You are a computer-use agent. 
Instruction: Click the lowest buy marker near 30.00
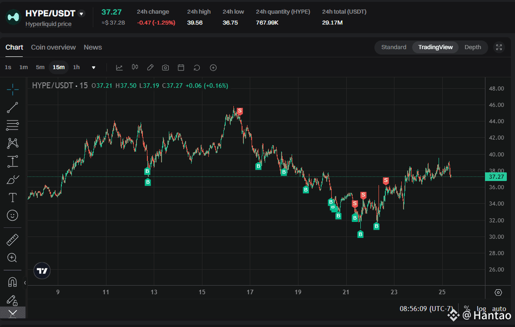360,234
